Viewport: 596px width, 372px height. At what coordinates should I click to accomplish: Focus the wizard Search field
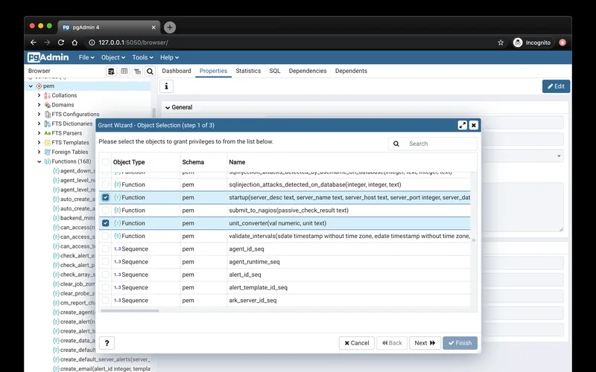point(441,144)
